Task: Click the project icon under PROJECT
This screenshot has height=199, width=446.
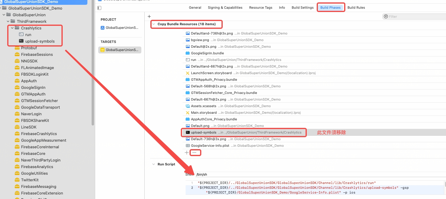Action: point(102,28)
